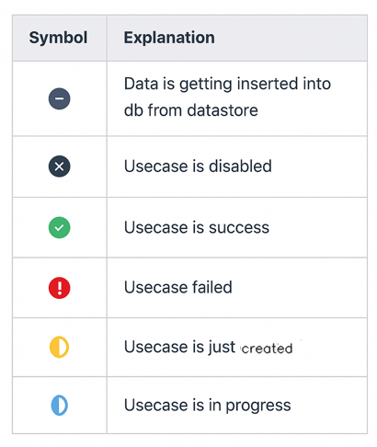Click the word 'success' in third row
The width and height of the screenshot is (377, 447).
coord(239,228)
